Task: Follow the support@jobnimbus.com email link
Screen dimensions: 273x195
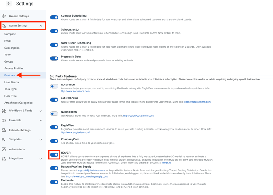Action: point(91,170)
